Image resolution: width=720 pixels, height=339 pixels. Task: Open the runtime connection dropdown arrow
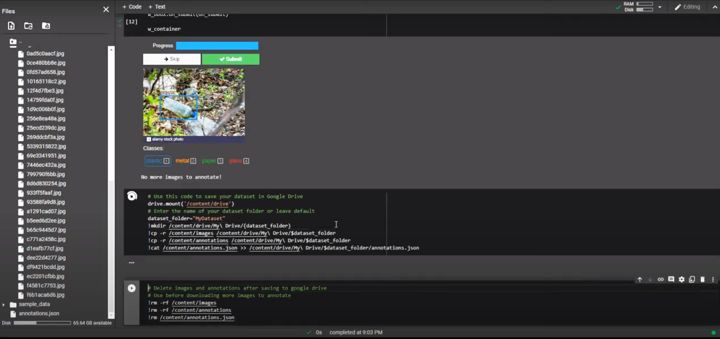pos(659,7)
